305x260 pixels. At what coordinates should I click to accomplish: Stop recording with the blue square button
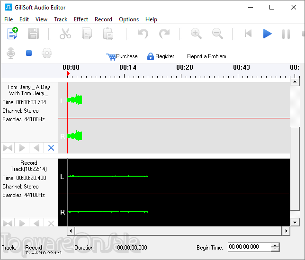[29, 53]
